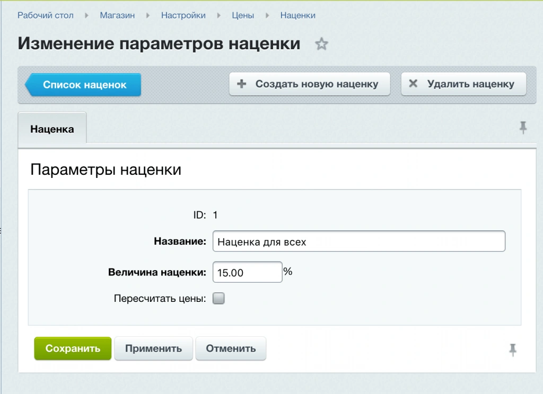The width and height of the screenshot is (543, 394).
Task: Focus the Название input field
Action: click(359, 241)
